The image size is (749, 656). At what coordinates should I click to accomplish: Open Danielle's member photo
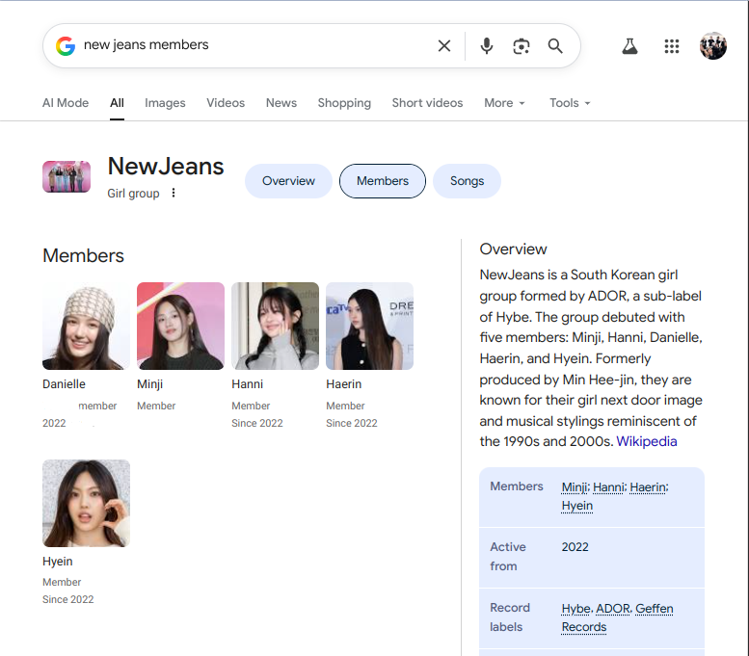(x=86, y=326)
